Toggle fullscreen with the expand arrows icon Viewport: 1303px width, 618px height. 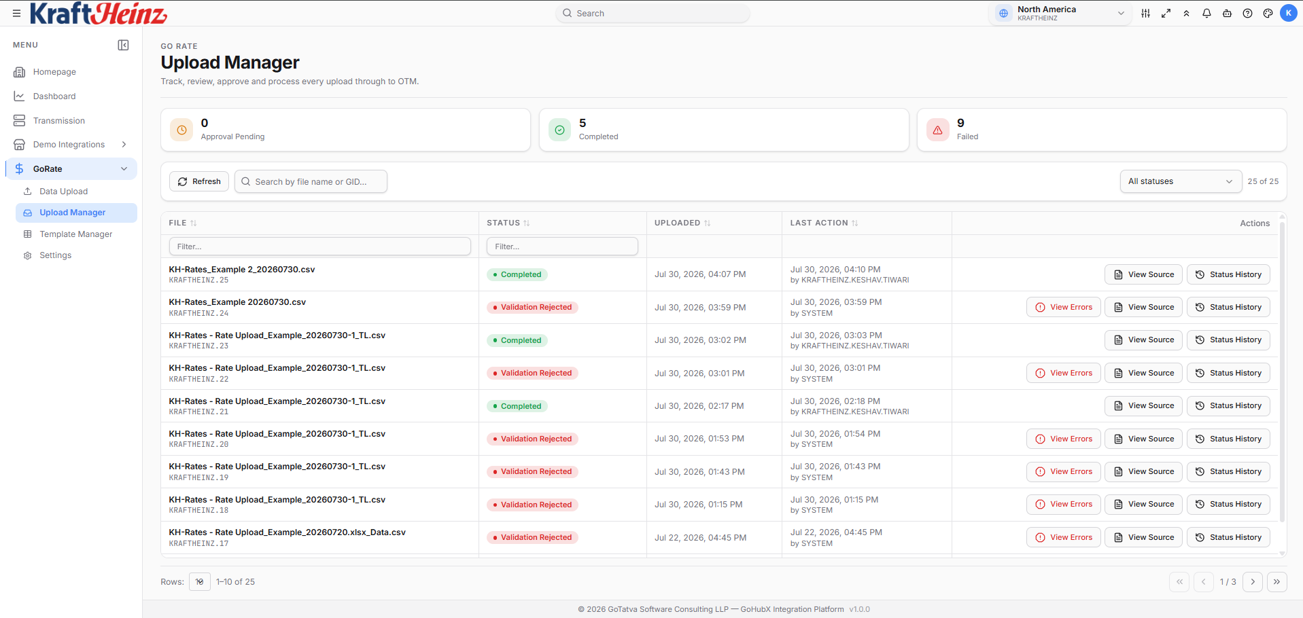[1166, 13]
